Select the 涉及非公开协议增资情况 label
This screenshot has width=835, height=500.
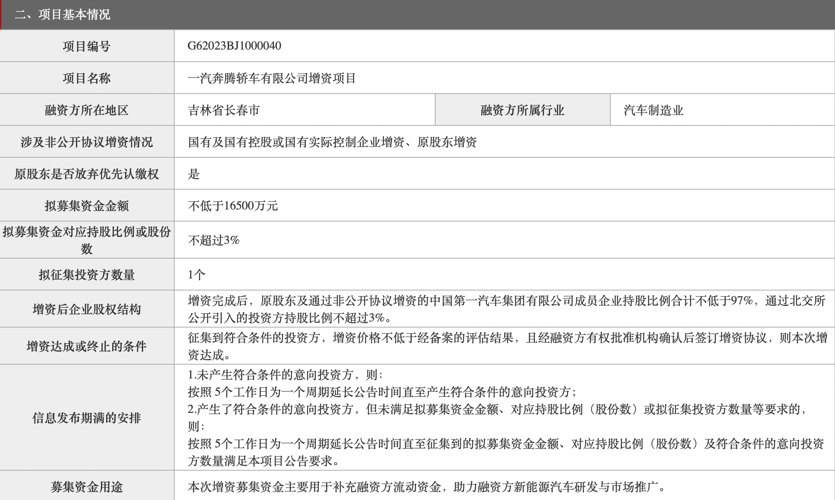point(87,142)
